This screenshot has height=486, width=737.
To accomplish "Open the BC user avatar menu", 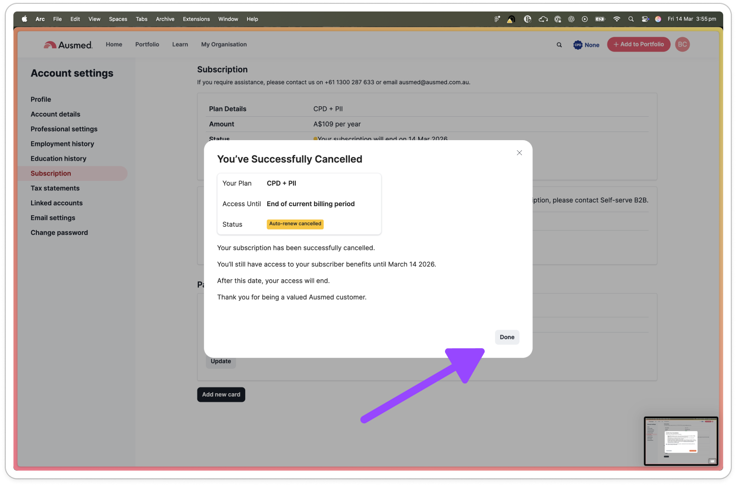I will click(x=683, y=44).
